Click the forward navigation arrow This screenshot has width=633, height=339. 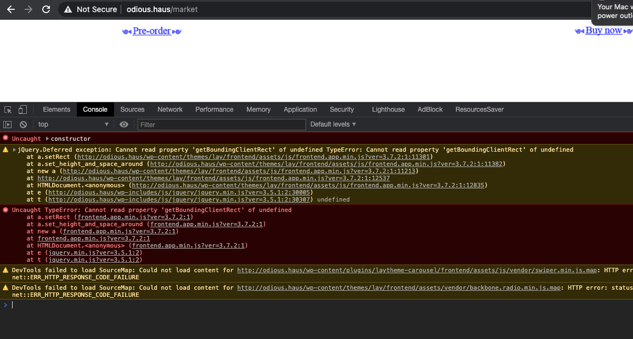click(x=27, y=9)
